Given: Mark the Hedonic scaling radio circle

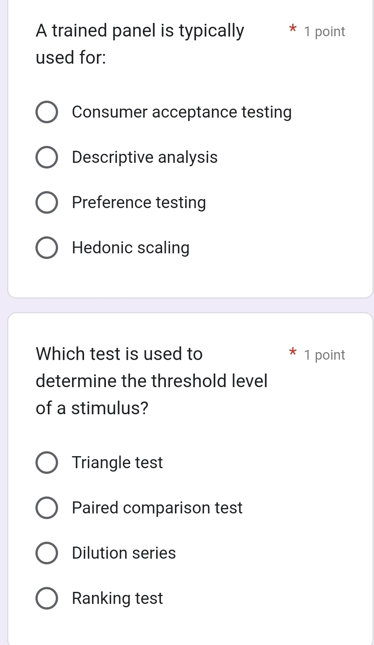Looking at the screenshot, I should (47, 248).
